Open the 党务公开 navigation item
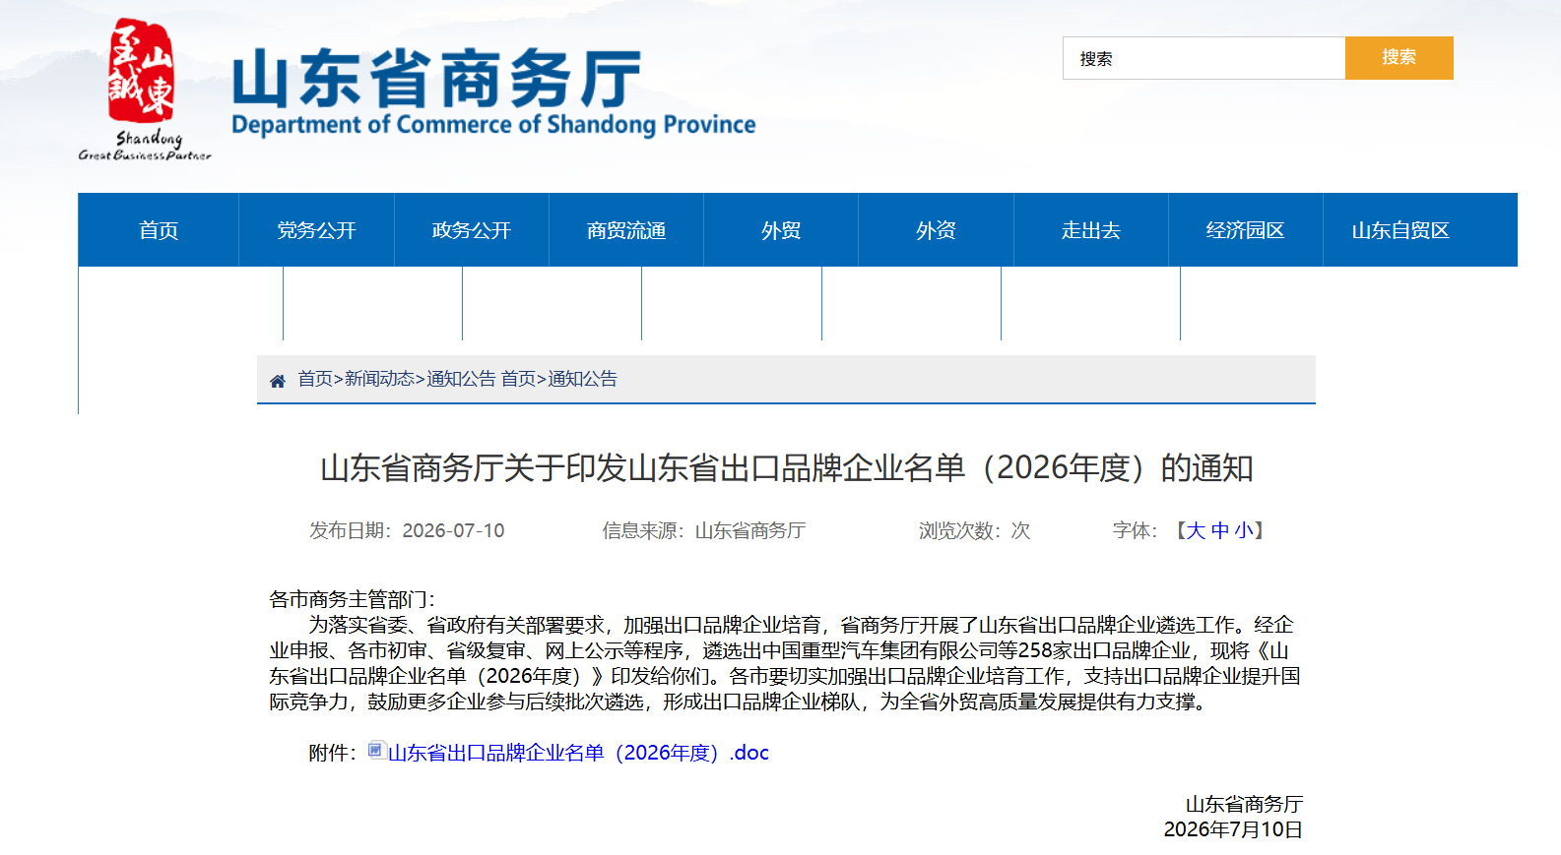Image resolution: width=1561 pixels, height=855 pixels. pyautogui.click(x=316, y=230)
